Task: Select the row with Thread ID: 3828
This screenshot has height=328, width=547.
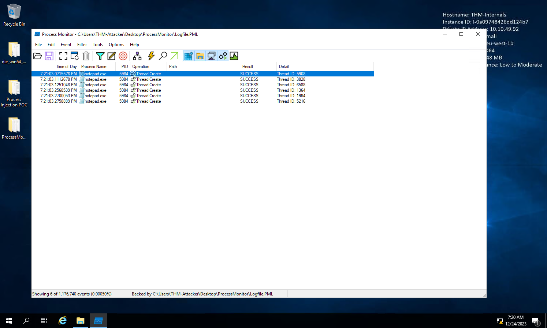Action: pyautogui.click(x=202, y=79)
